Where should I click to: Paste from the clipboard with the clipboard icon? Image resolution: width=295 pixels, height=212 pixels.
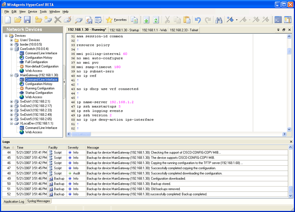187,20
